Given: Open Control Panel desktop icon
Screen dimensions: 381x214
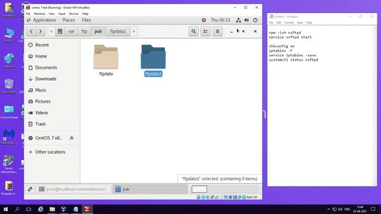Looking at the screenshot, I should point(9,112).
